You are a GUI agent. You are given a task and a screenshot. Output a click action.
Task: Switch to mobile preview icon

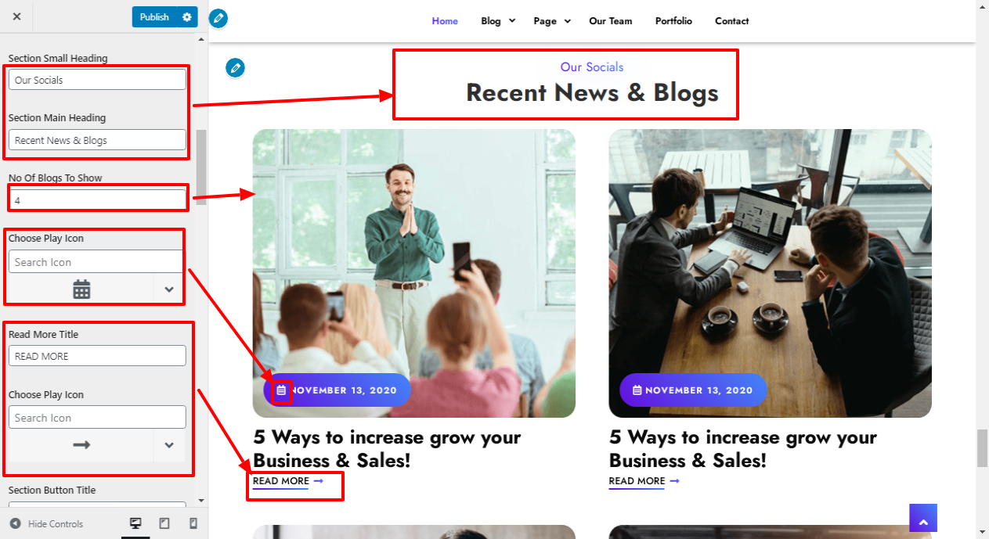coord(193,523)
